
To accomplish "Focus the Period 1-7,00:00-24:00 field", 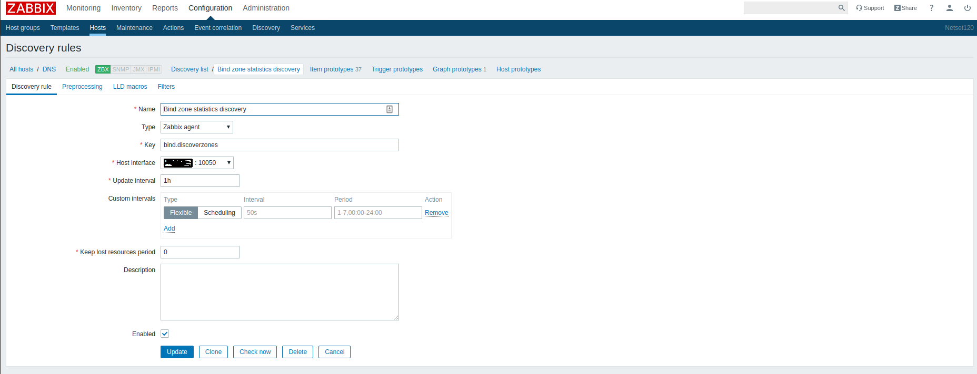I will (x=378, y=213).
